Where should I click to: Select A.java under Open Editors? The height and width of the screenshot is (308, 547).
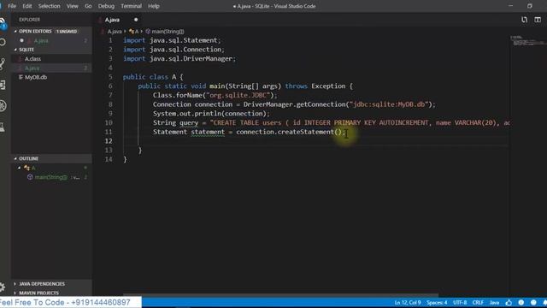click(x=41, y=40)
